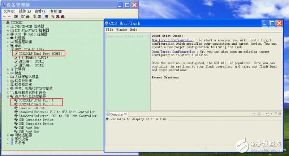The width and height of the screenshot is (289, 156).
Task: Expand the 系统设备 node
Action: [x=8, y=139]
